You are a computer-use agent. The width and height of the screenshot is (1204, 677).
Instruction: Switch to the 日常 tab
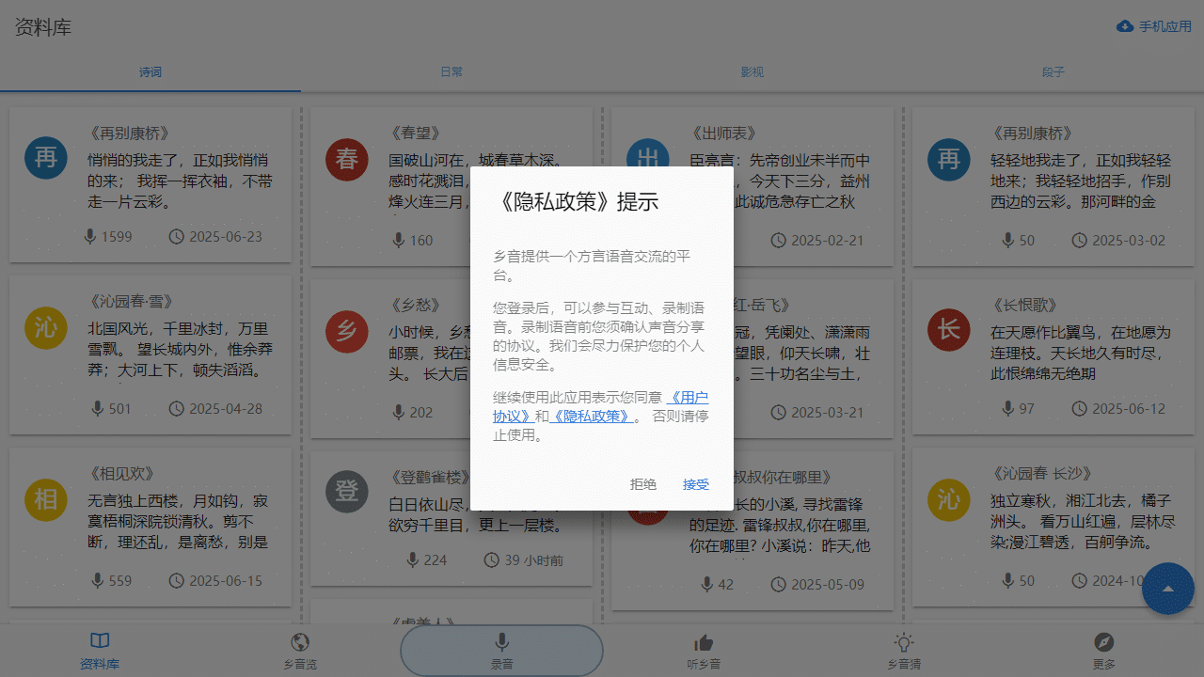tap(451, 71)
